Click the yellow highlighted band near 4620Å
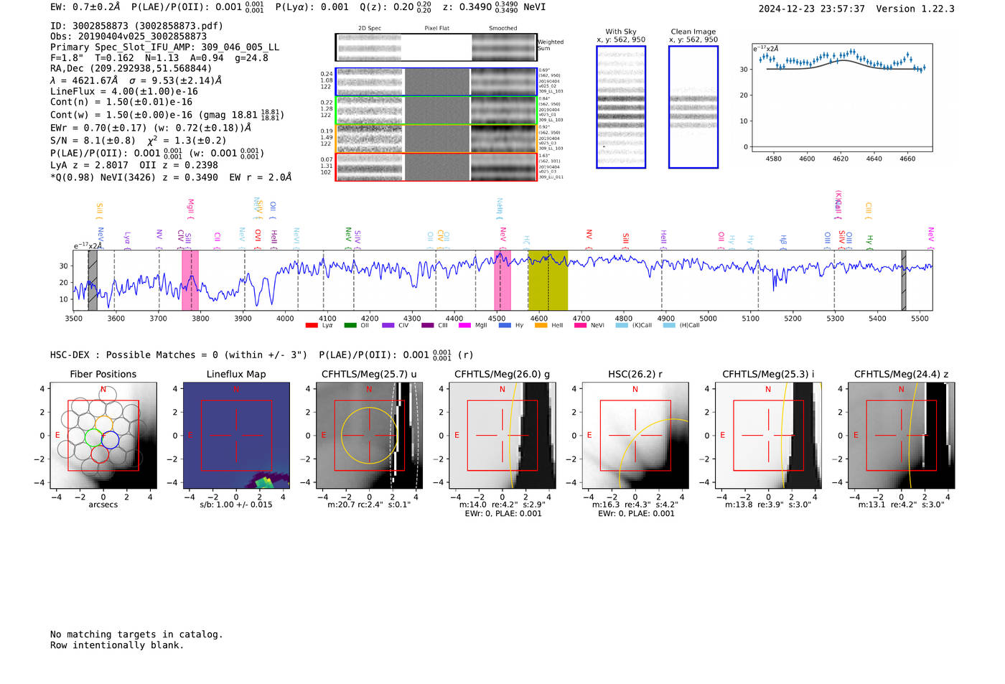This screenshot has height=684, width=1005. point(548,281)
